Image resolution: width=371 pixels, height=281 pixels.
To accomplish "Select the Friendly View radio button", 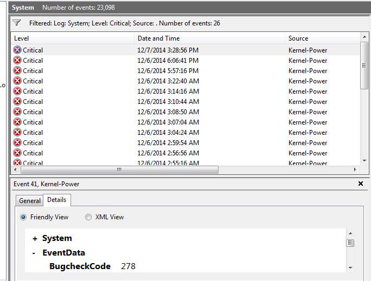I will (23, 217).
